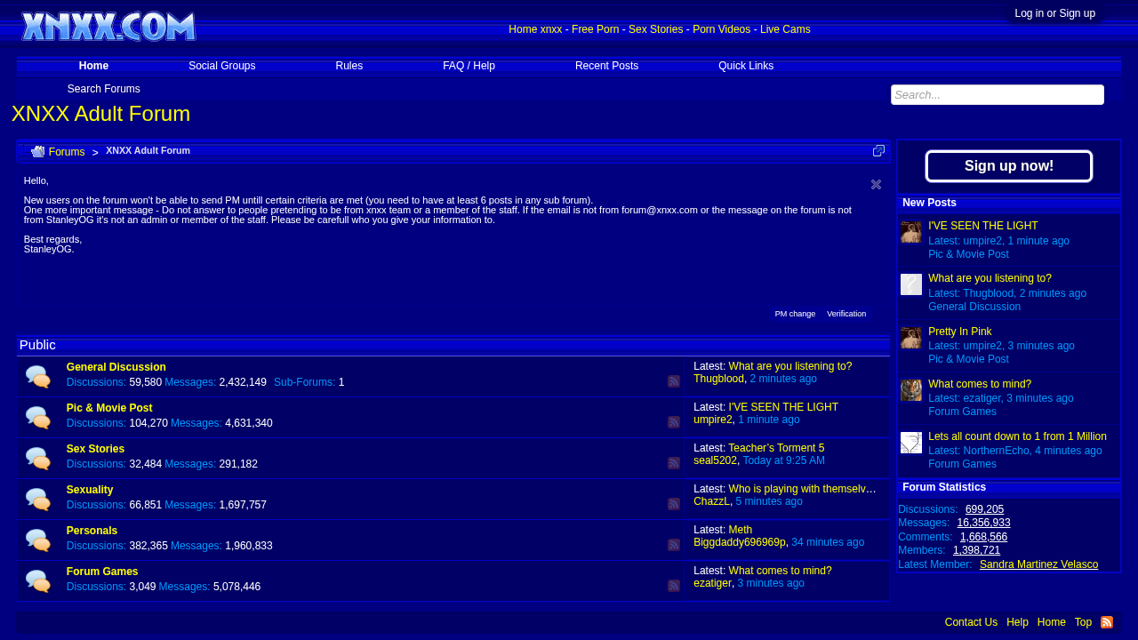Click the General Discussion forum bubble icon
The width and height of the screenshot is (1138, 640).
click(x=37, y=377)
